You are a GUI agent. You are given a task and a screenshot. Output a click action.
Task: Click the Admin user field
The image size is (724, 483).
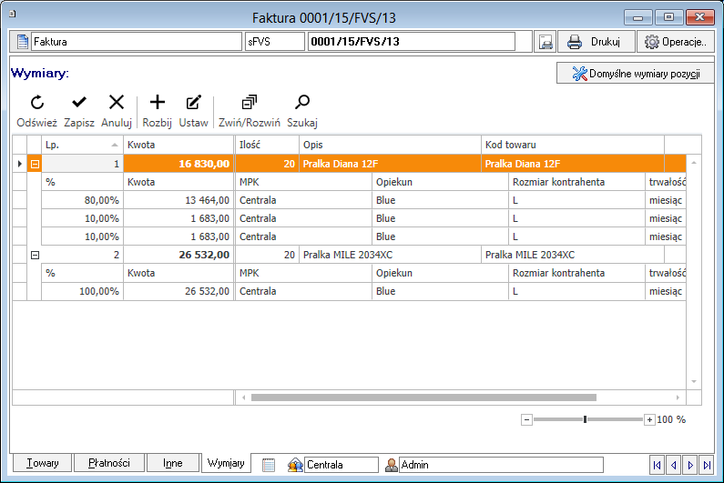tap(501, 465)
